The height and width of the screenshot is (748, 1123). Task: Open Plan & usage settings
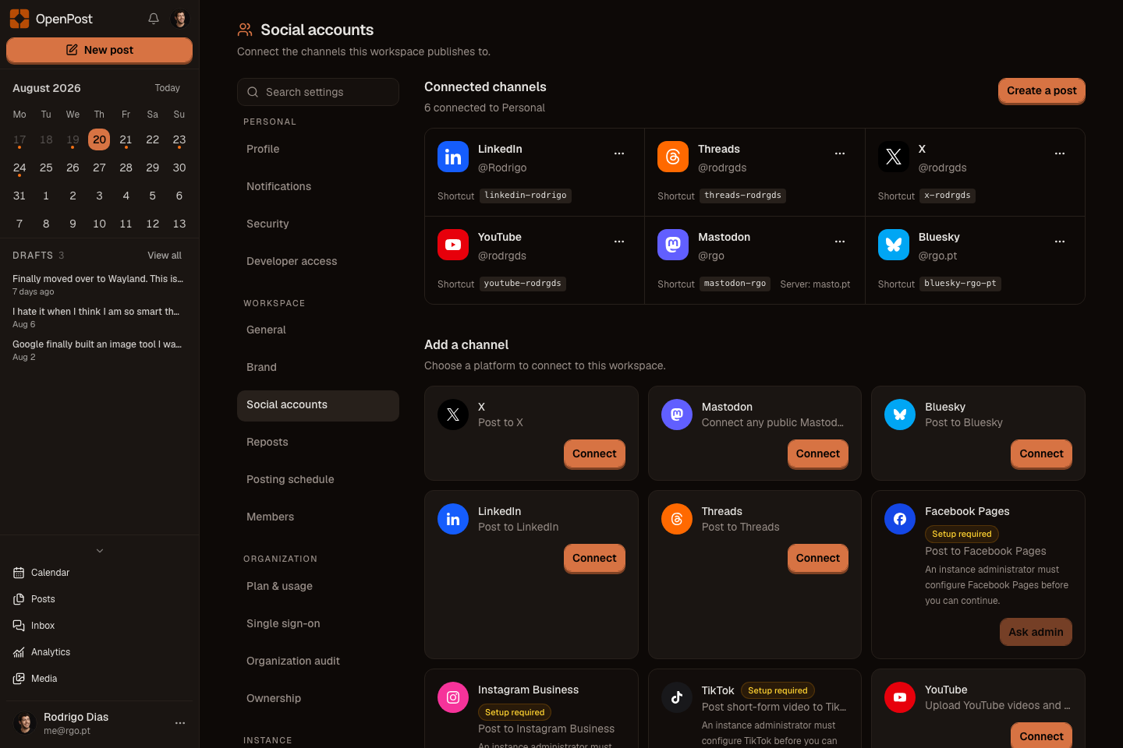coord(318,586)
